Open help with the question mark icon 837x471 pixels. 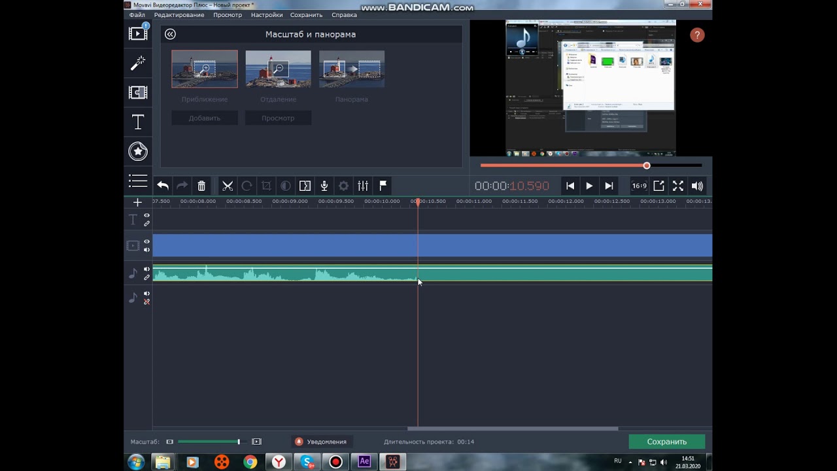pyautogui.click(x=697, y=35)
